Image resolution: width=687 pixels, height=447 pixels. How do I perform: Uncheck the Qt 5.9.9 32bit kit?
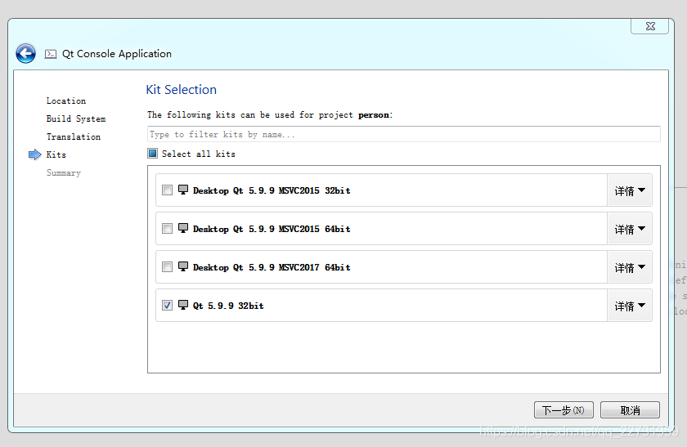[x=167, y=305]
